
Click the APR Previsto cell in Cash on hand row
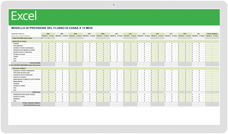[x=86, y=38]
